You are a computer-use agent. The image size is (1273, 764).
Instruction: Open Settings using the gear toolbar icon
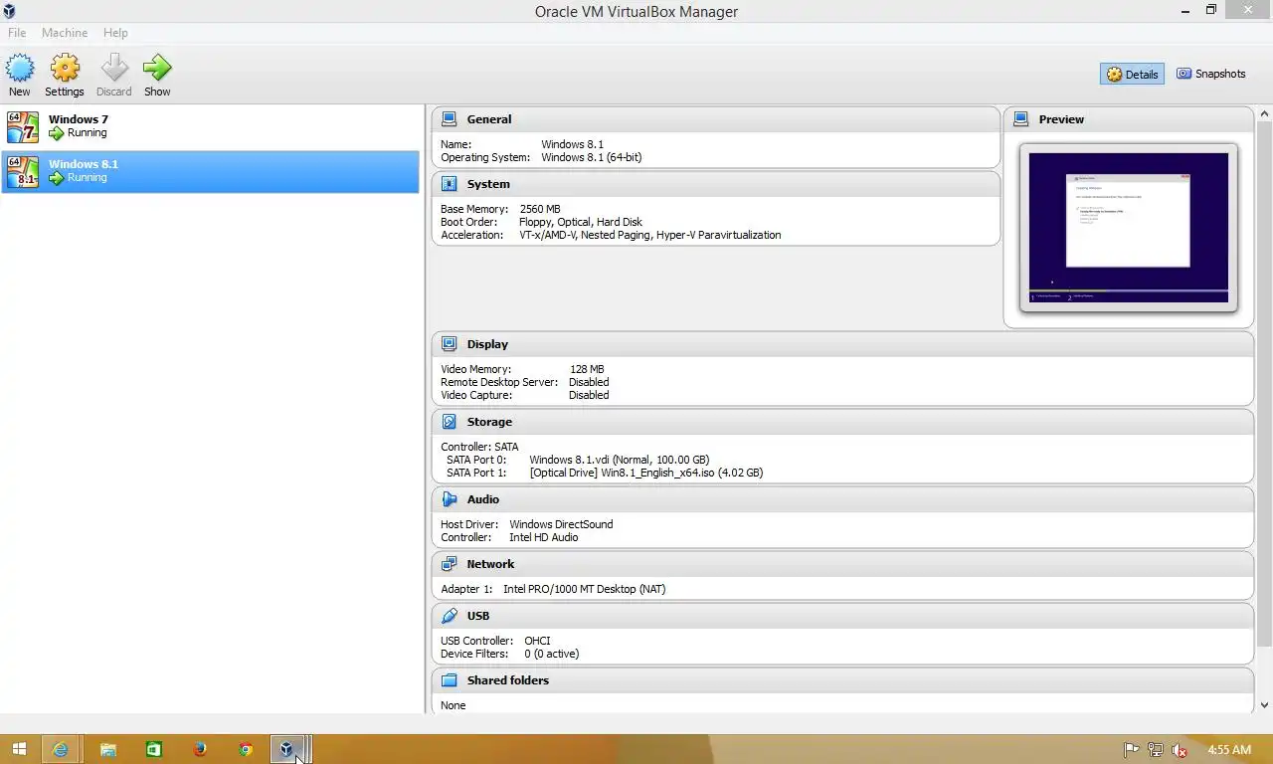65,68
